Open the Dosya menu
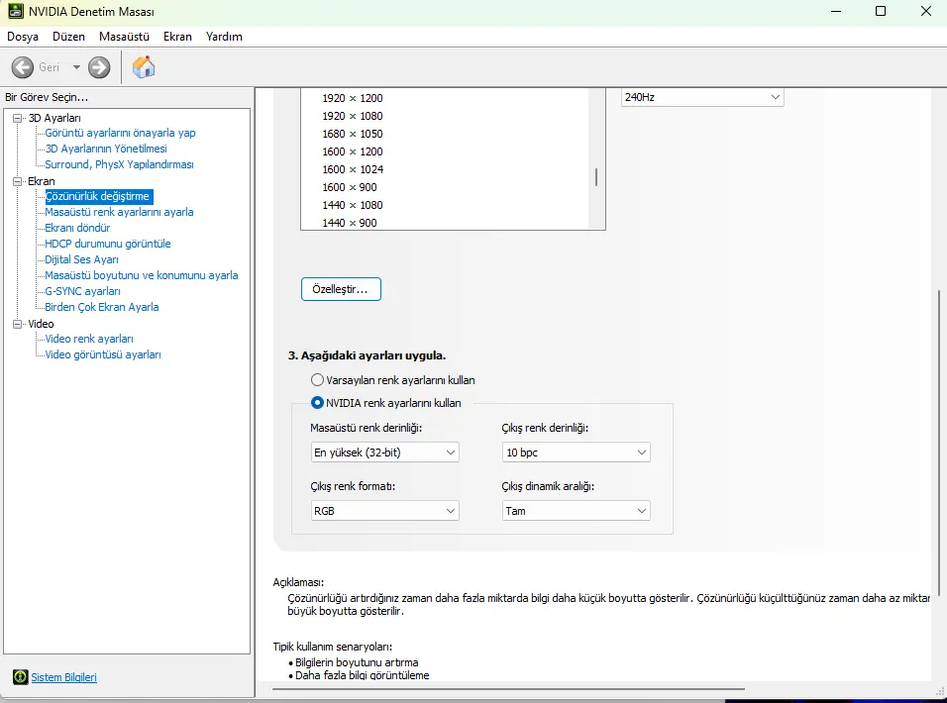This screenshot has height=703, width=947. click(23, 37)
